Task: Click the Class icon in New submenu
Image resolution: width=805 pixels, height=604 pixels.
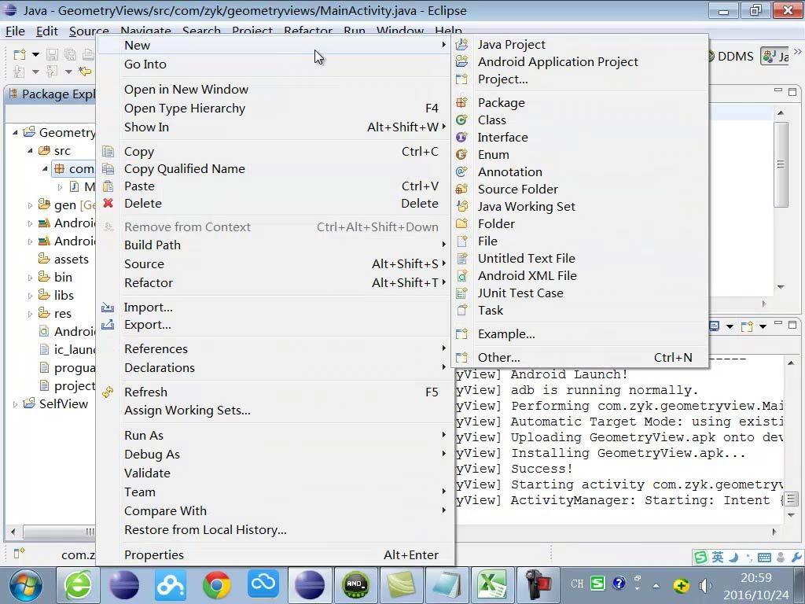Action: coord(461,120)
